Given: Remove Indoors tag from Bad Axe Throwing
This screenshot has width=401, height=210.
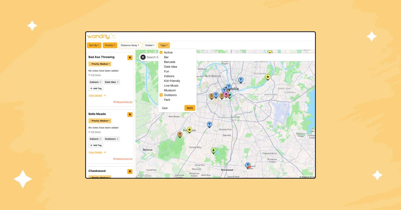Looking at the screenshot, I should point(100,82).
